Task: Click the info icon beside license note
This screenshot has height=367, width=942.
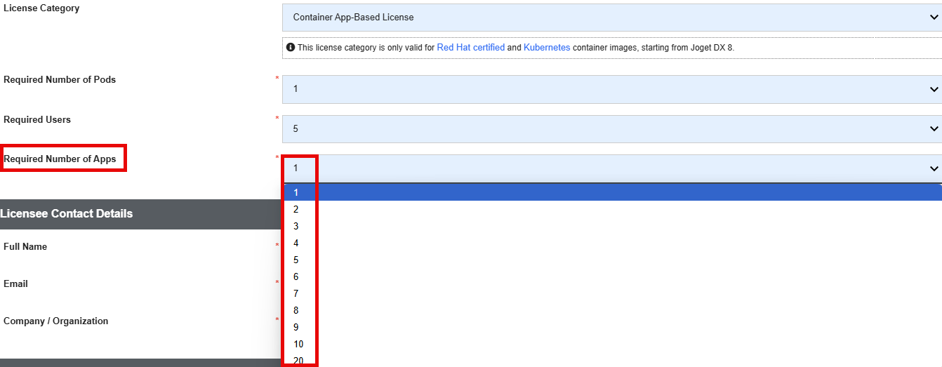Action: point(291,48)
